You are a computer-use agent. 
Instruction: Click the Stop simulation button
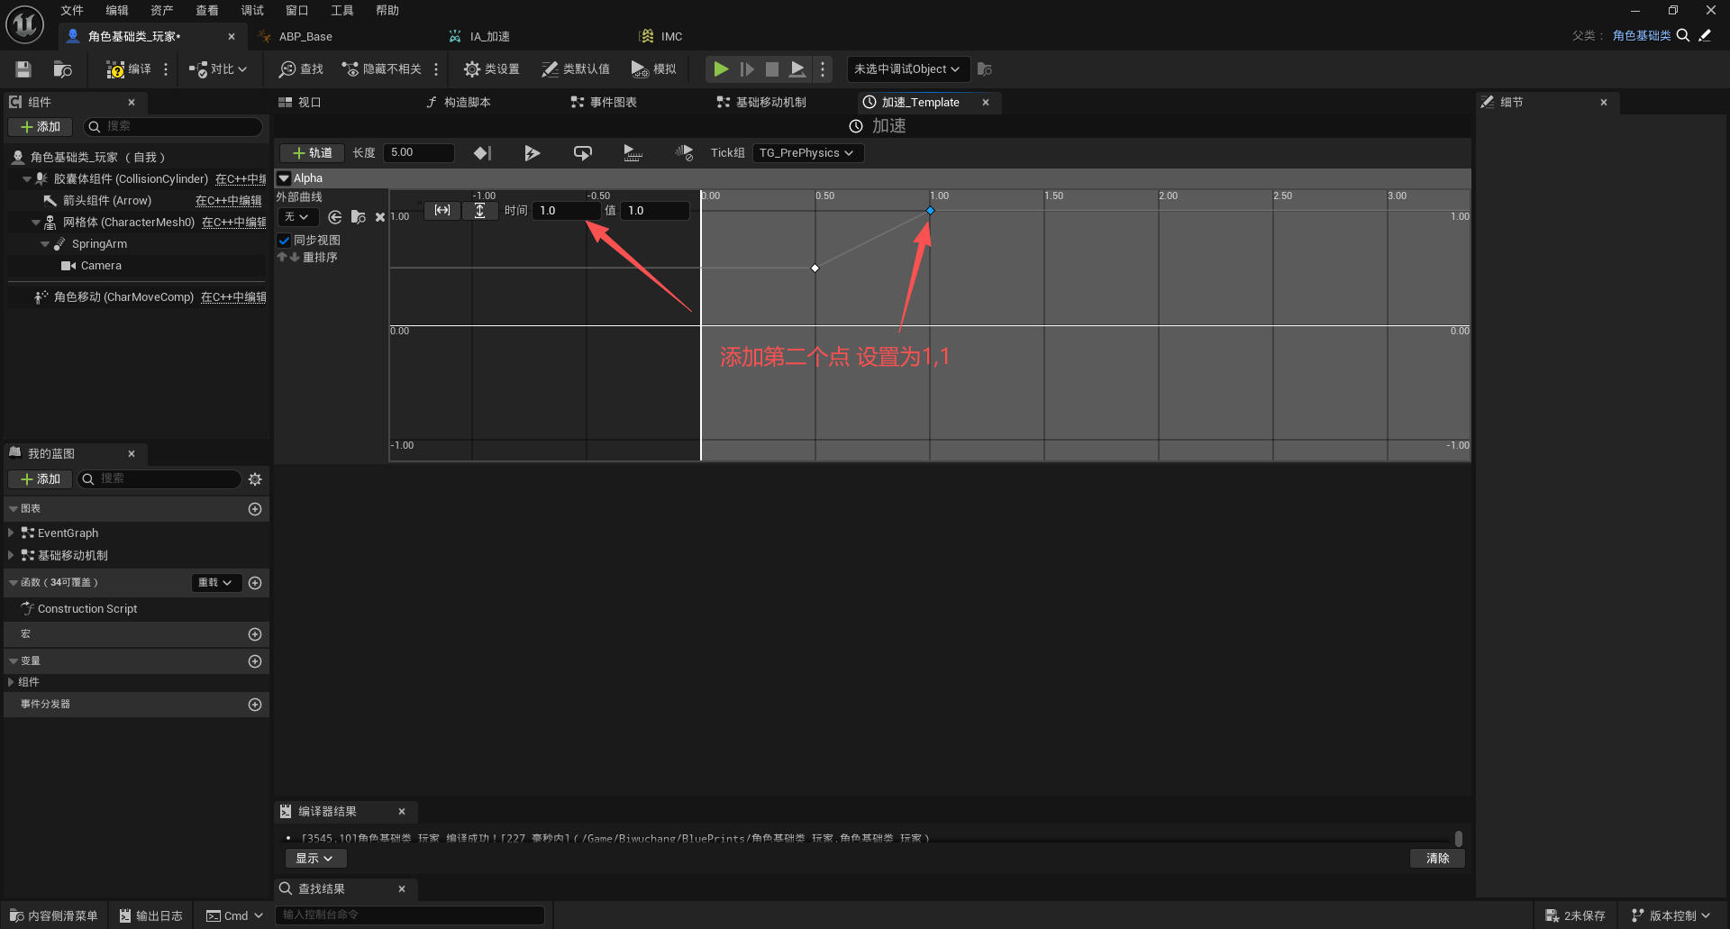772,69
